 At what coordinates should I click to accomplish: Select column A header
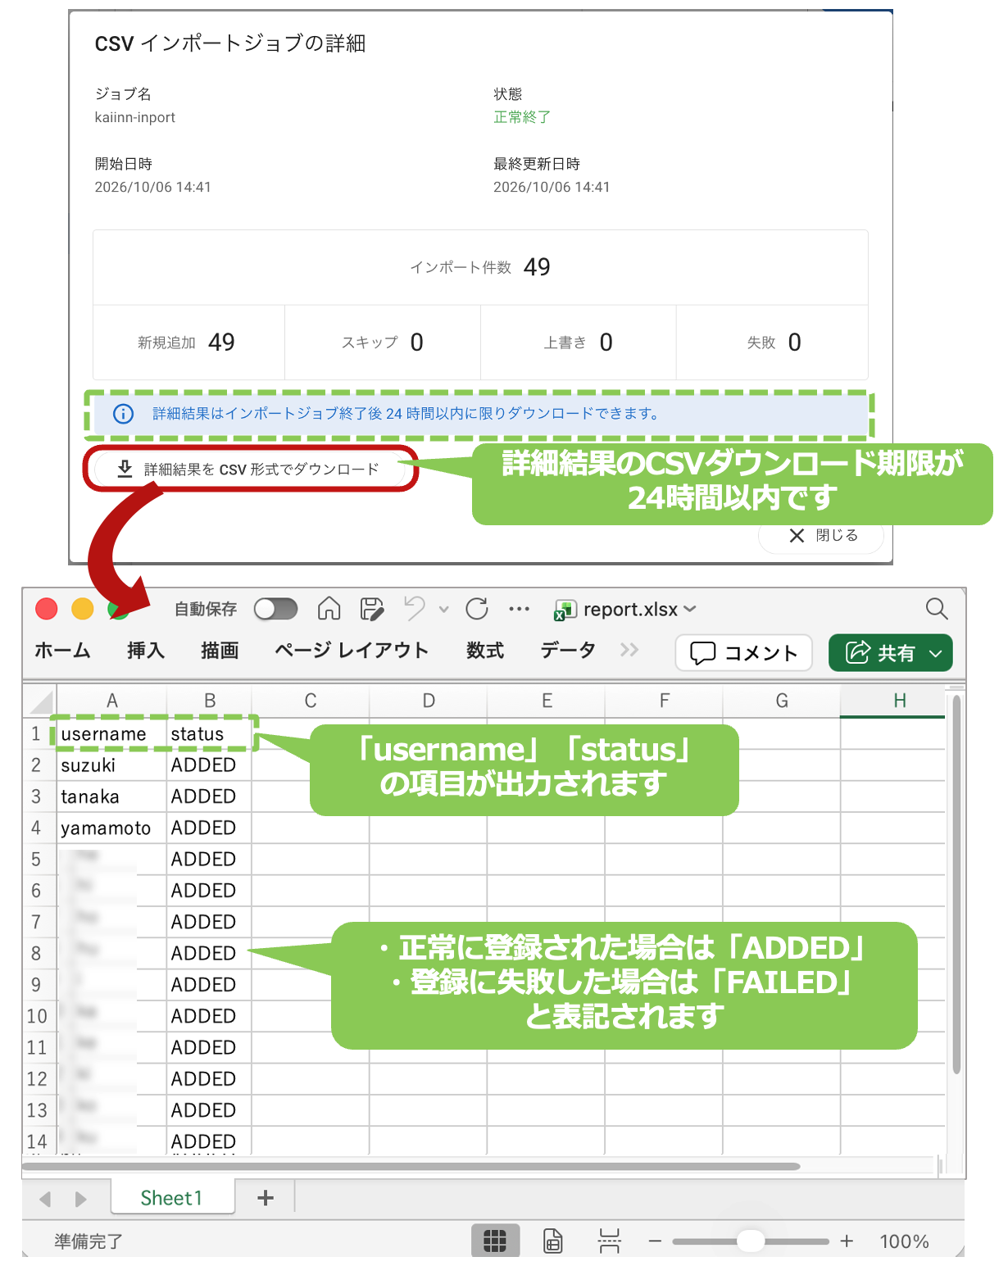pos(112,701)
